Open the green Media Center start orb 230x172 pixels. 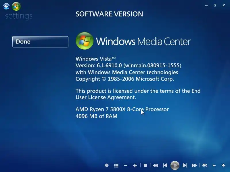[x=16, y=6]
